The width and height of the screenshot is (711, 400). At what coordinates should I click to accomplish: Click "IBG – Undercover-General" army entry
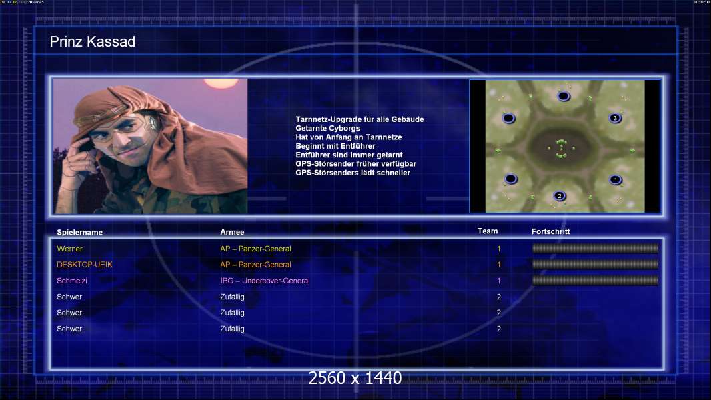tap(265, 281)
